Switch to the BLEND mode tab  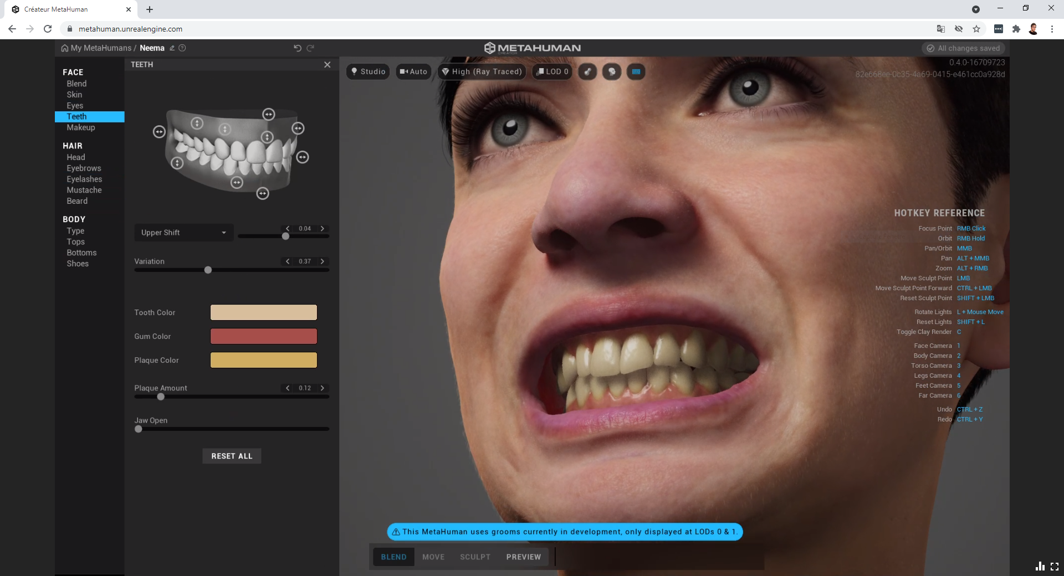(393, 557)
